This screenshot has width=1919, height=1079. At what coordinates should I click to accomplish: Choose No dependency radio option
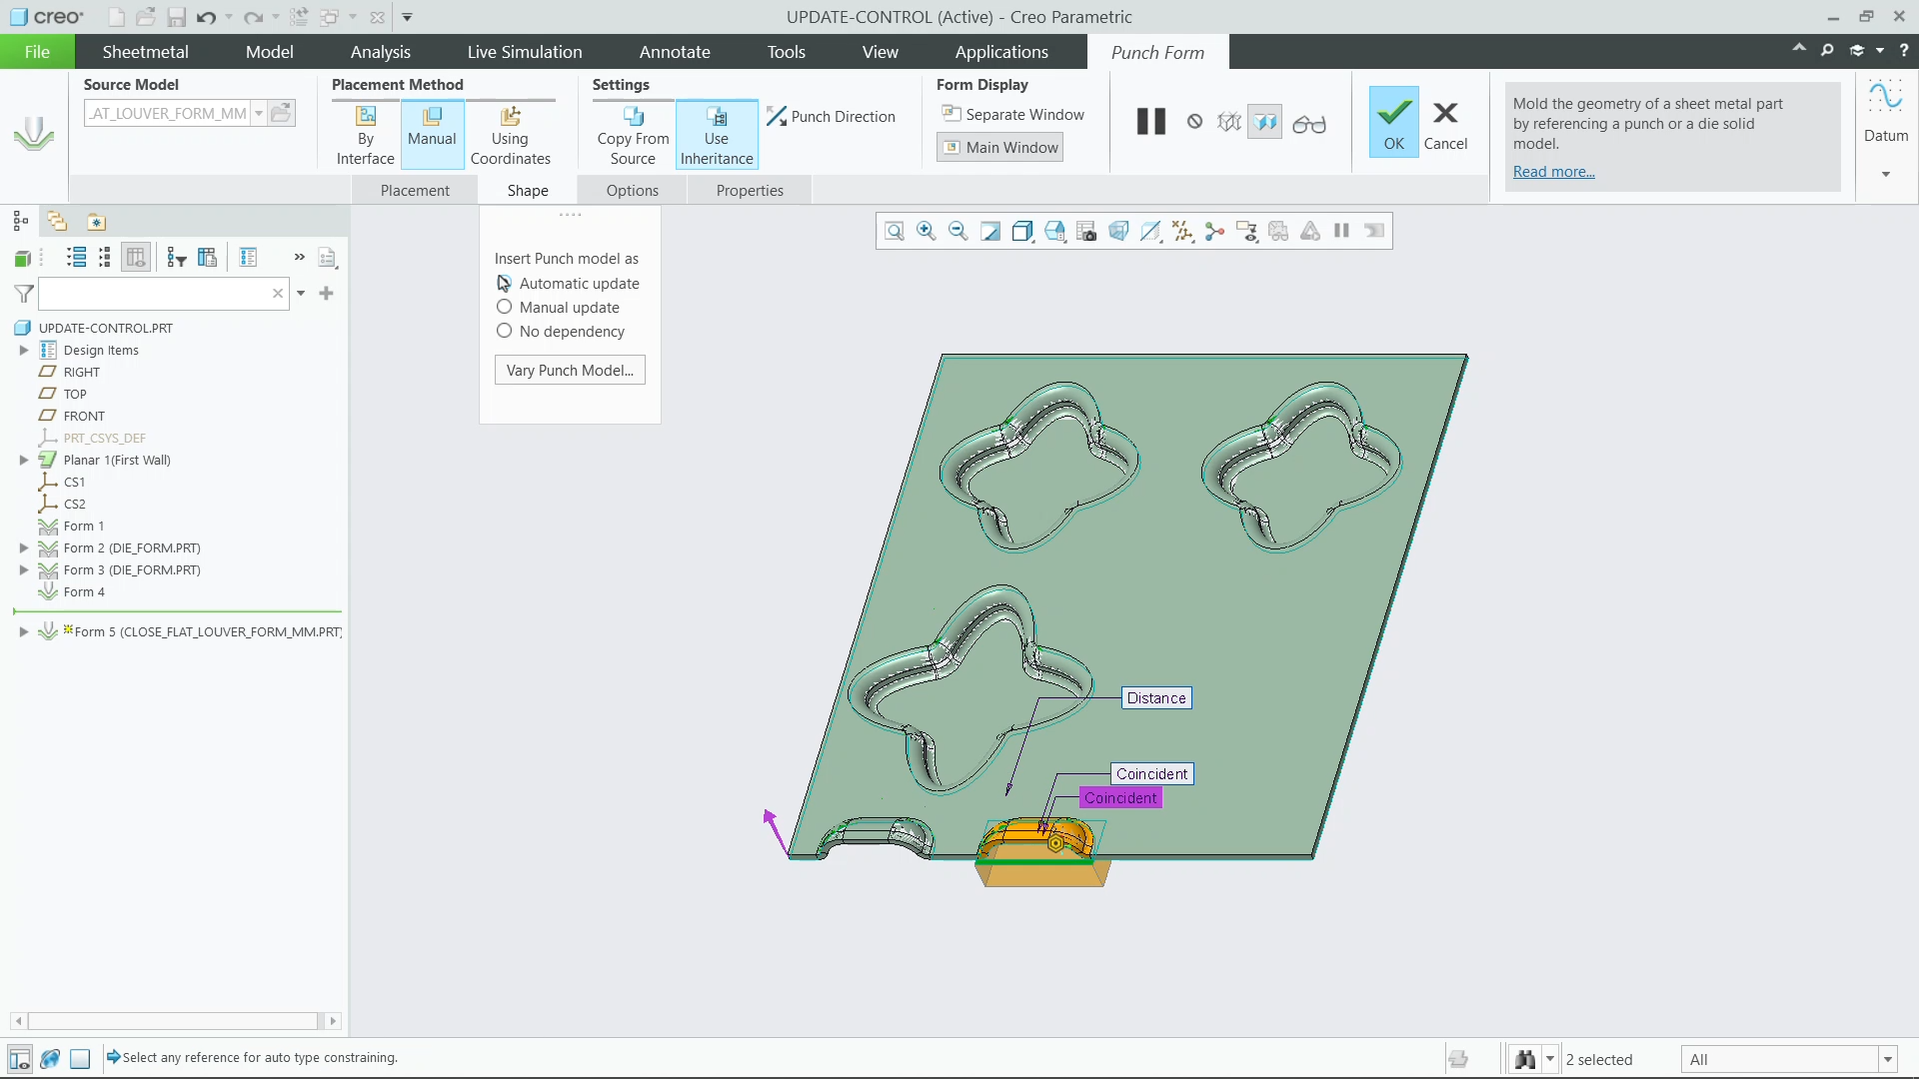pyautogui.click(x=560, y=332)
